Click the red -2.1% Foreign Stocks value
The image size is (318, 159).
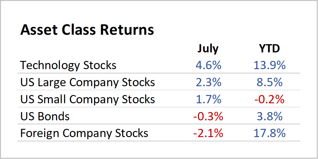coord(208,133)
